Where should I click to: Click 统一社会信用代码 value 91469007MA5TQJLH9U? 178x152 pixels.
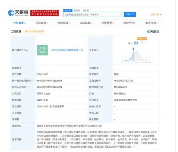(49, 81)
